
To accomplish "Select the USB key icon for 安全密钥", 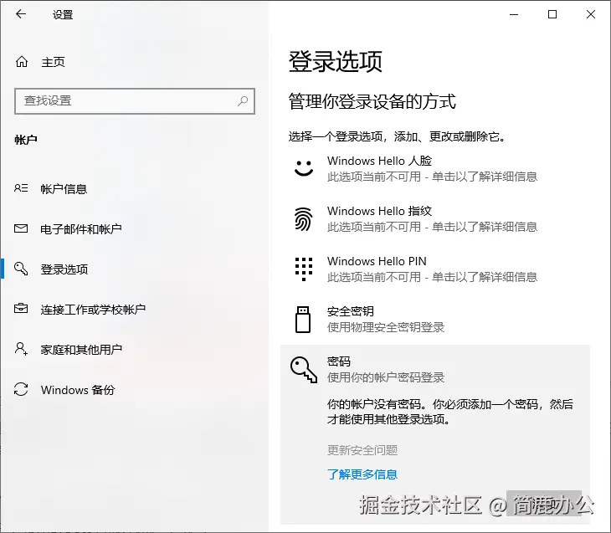I will [303, 319].
